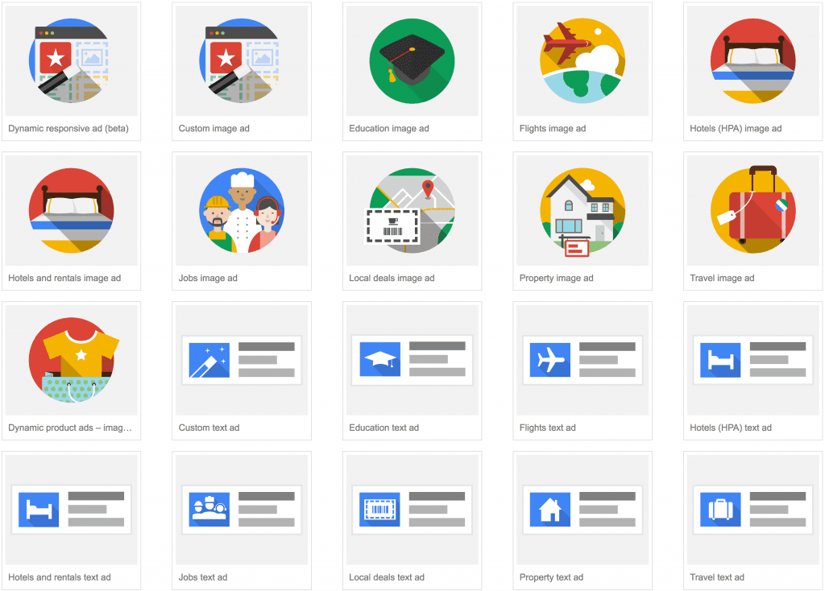The height and width of the screenshot is (591, 825).
Task: Open the Hotels (HPA) image ad bed icon
Action: 752,60
